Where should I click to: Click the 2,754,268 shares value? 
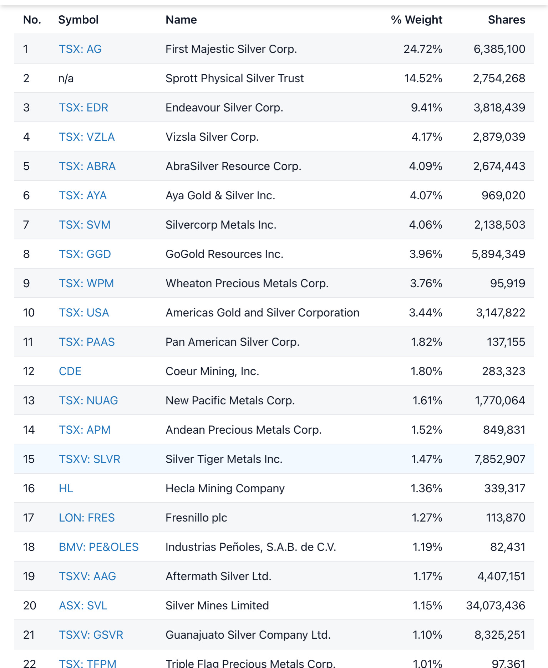click(499, 78)
